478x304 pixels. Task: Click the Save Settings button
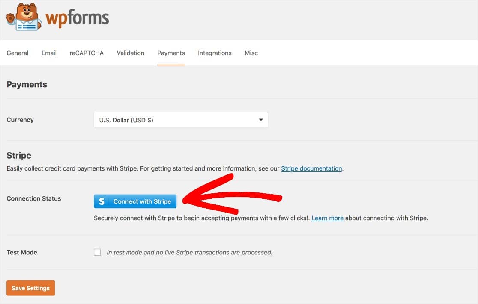tap(30, 288)
